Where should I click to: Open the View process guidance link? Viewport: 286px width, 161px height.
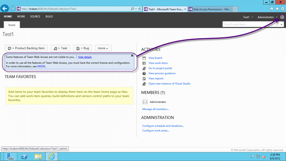tap(162, 73)
